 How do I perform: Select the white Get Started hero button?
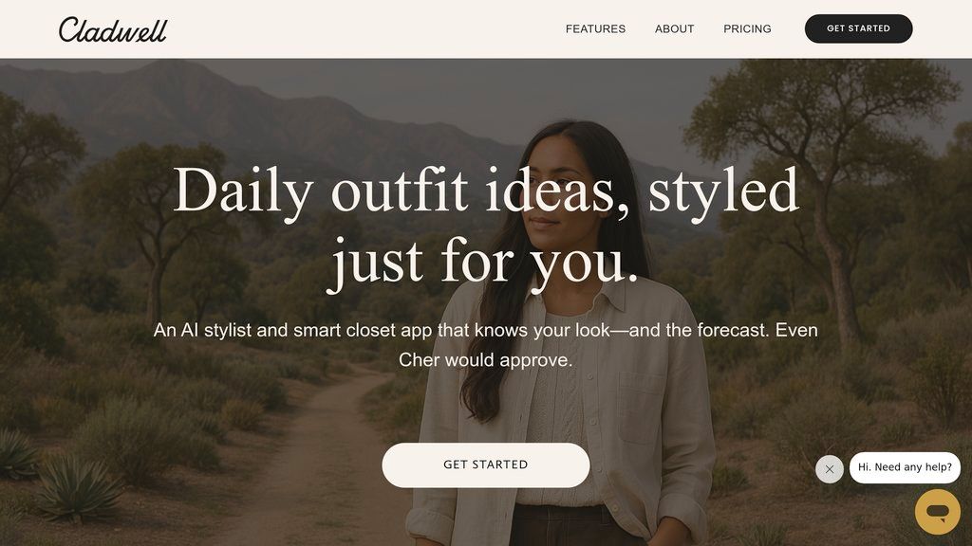click(485, 464)
